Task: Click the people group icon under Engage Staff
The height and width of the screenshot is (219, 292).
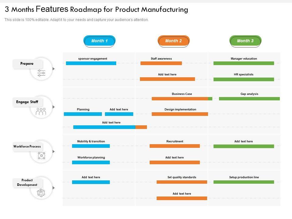Action: [41, 112]
